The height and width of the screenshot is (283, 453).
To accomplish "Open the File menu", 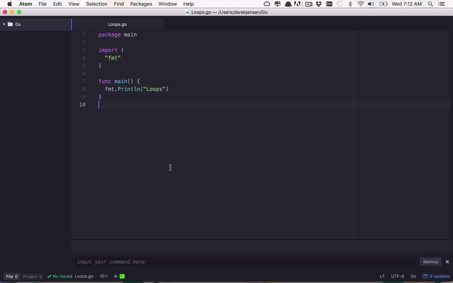I will (42, 4).
